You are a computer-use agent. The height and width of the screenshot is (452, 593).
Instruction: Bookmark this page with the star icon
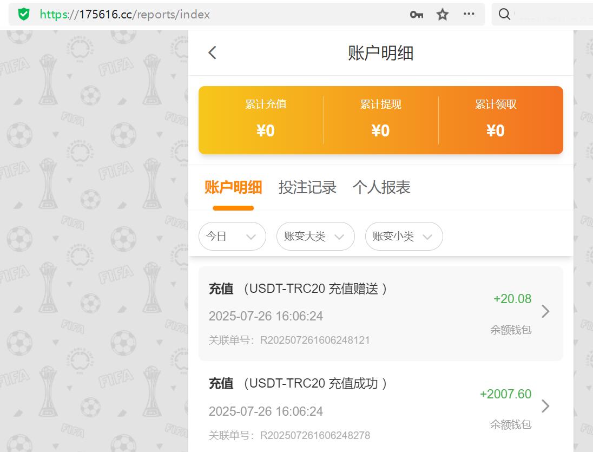click(x=442, y=15)
